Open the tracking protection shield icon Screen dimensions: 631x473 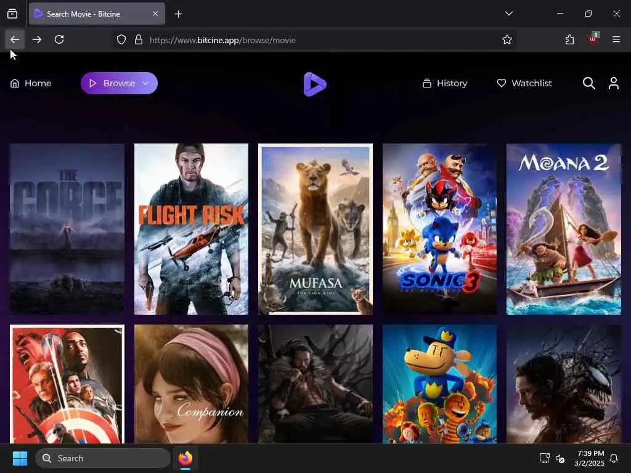point(121,39)
